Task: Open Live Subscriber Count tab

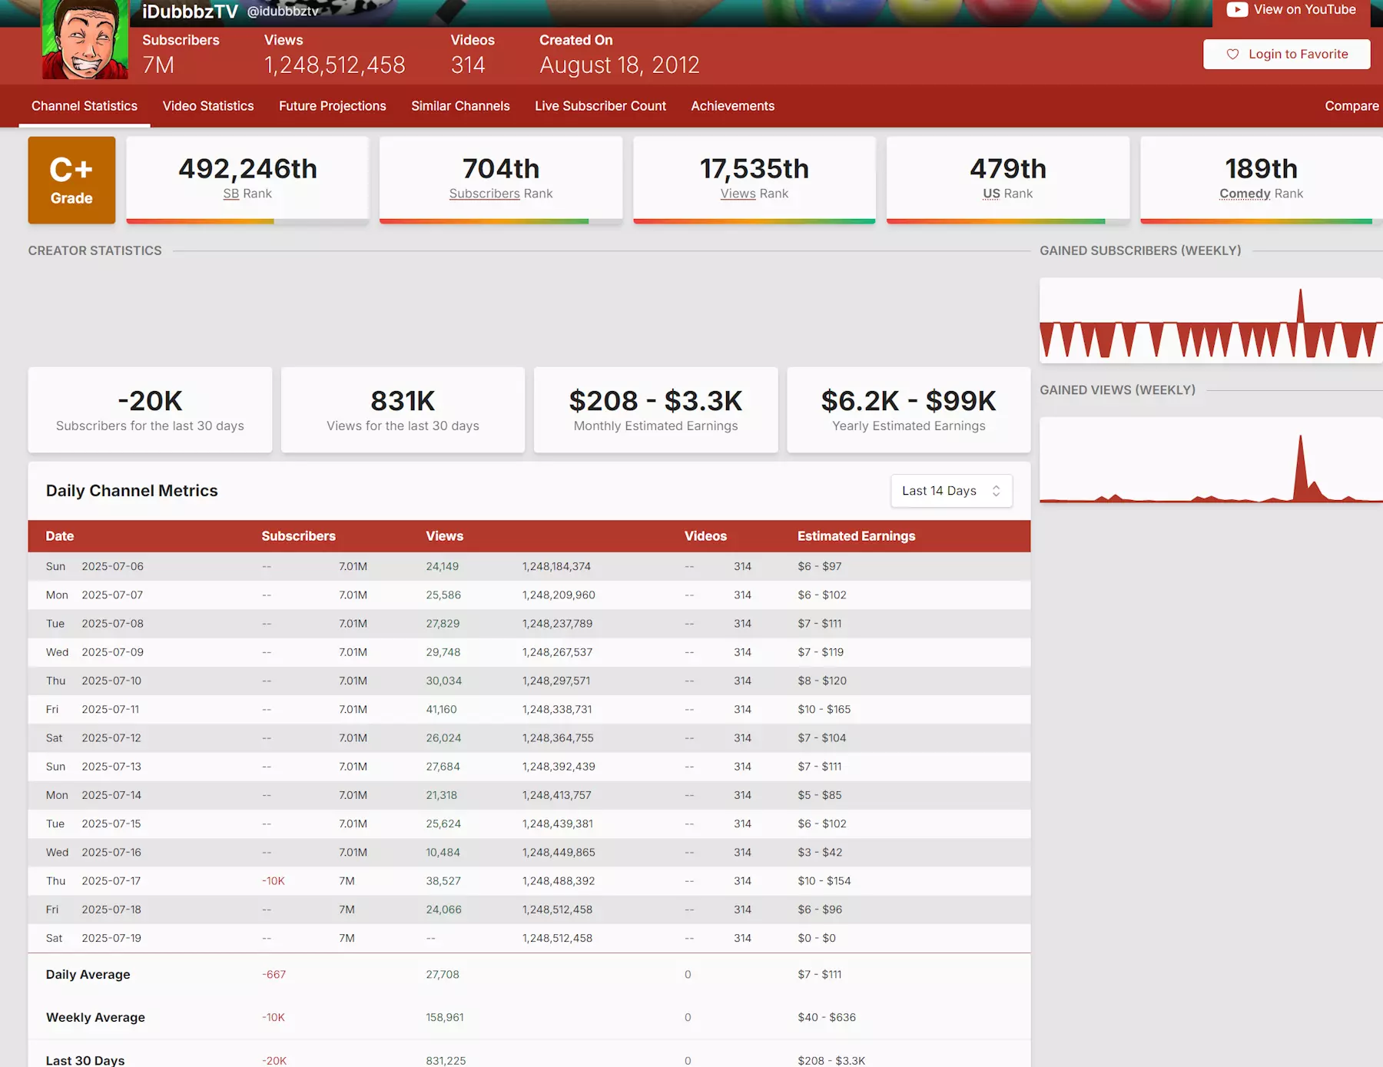Action: point(600,106)
